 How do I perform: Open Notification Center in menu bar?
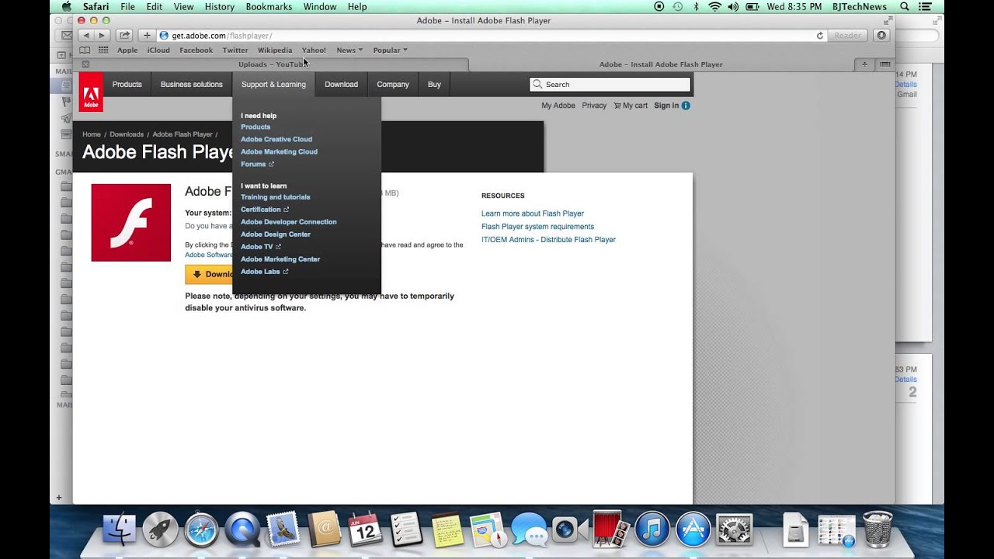coord(924,6)
